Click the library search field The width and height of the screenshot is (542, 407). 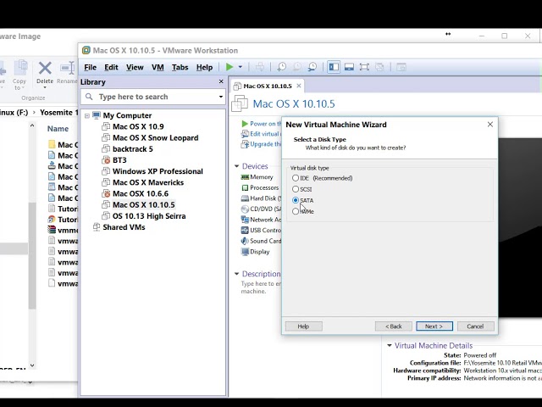pyautogui.click(x=152, y=97)
